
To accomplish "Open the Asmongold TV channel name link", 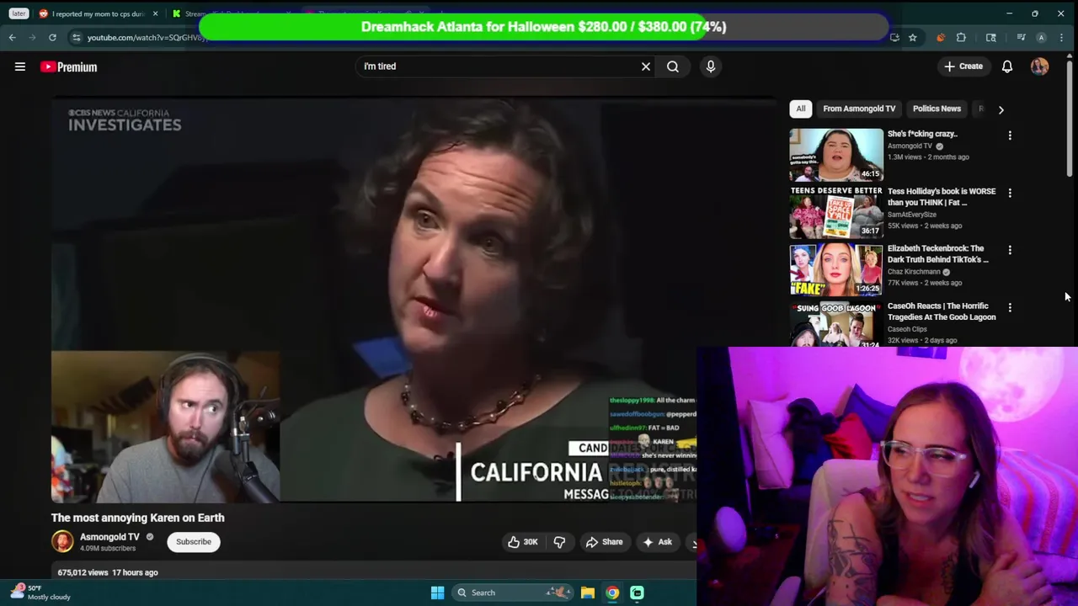I will tap(109, 537).
